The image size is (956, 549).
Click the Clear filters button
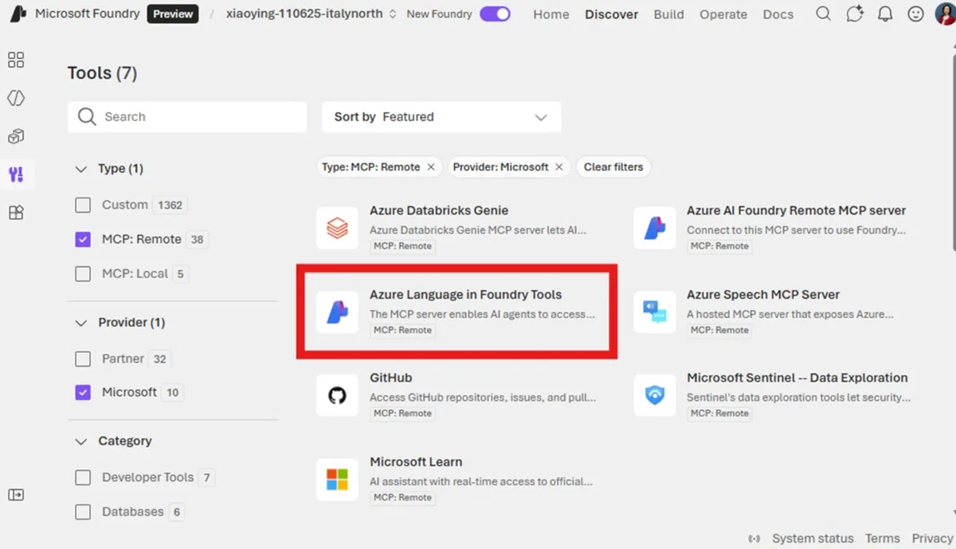[x=613, y=167]
